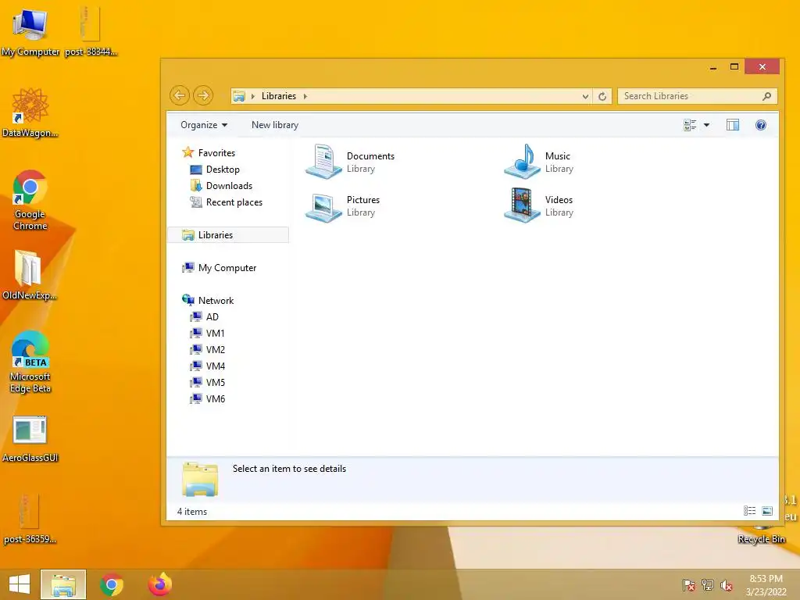Select Favorites in the navigation pane
Viewport: 800px width, 600px height.
coord(216,153)
